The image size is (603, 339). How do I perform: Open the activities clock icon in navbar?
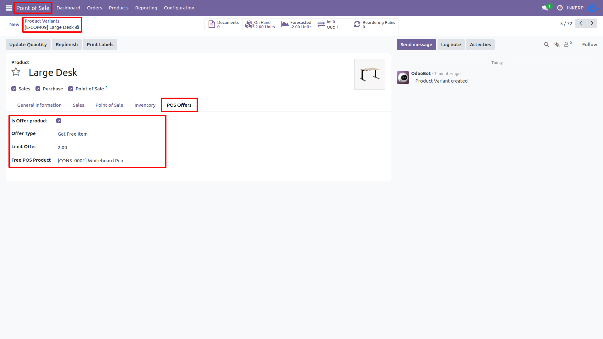pyautogui.click(x=560, y=8)
